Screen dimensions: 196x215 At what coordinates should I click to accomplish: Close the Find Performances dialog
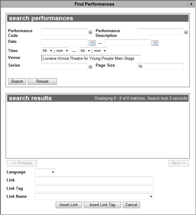pos(191,4)
